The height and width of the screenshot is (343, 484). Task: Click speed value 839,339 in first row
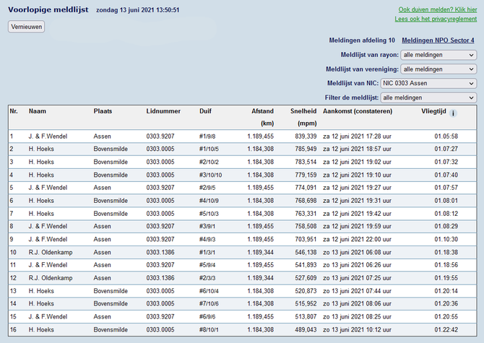[304, 136]
